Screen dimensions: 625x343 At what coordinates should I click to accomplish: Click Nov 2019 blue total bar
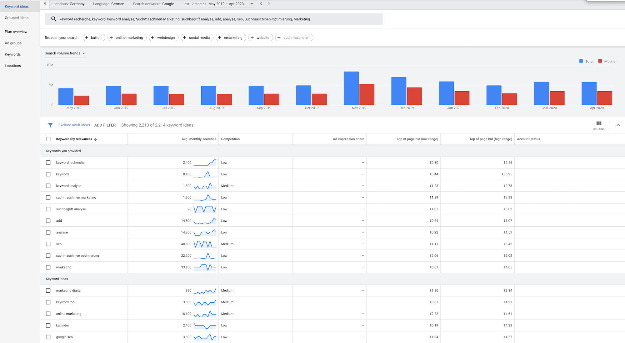click(351, 88)
